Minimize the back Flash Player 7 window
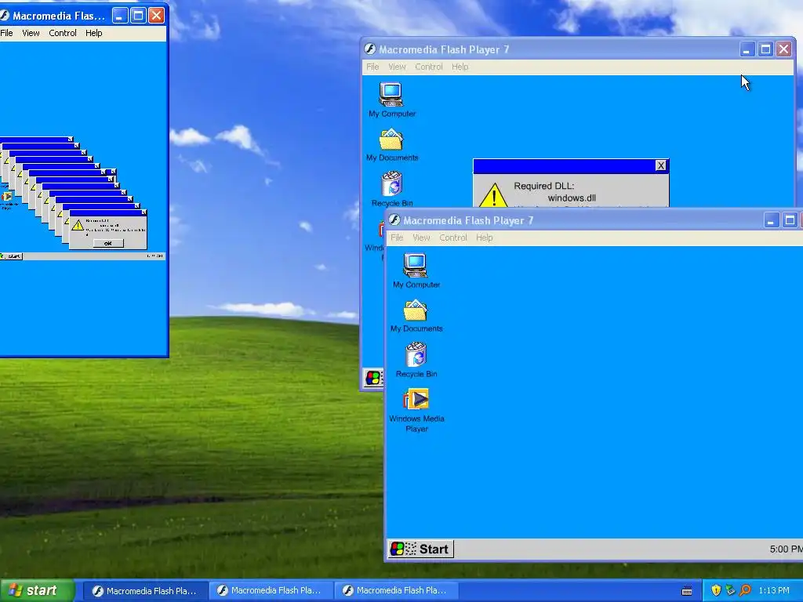Image resolution: width=803 pixels, height=602 pixels. [747, 49]
